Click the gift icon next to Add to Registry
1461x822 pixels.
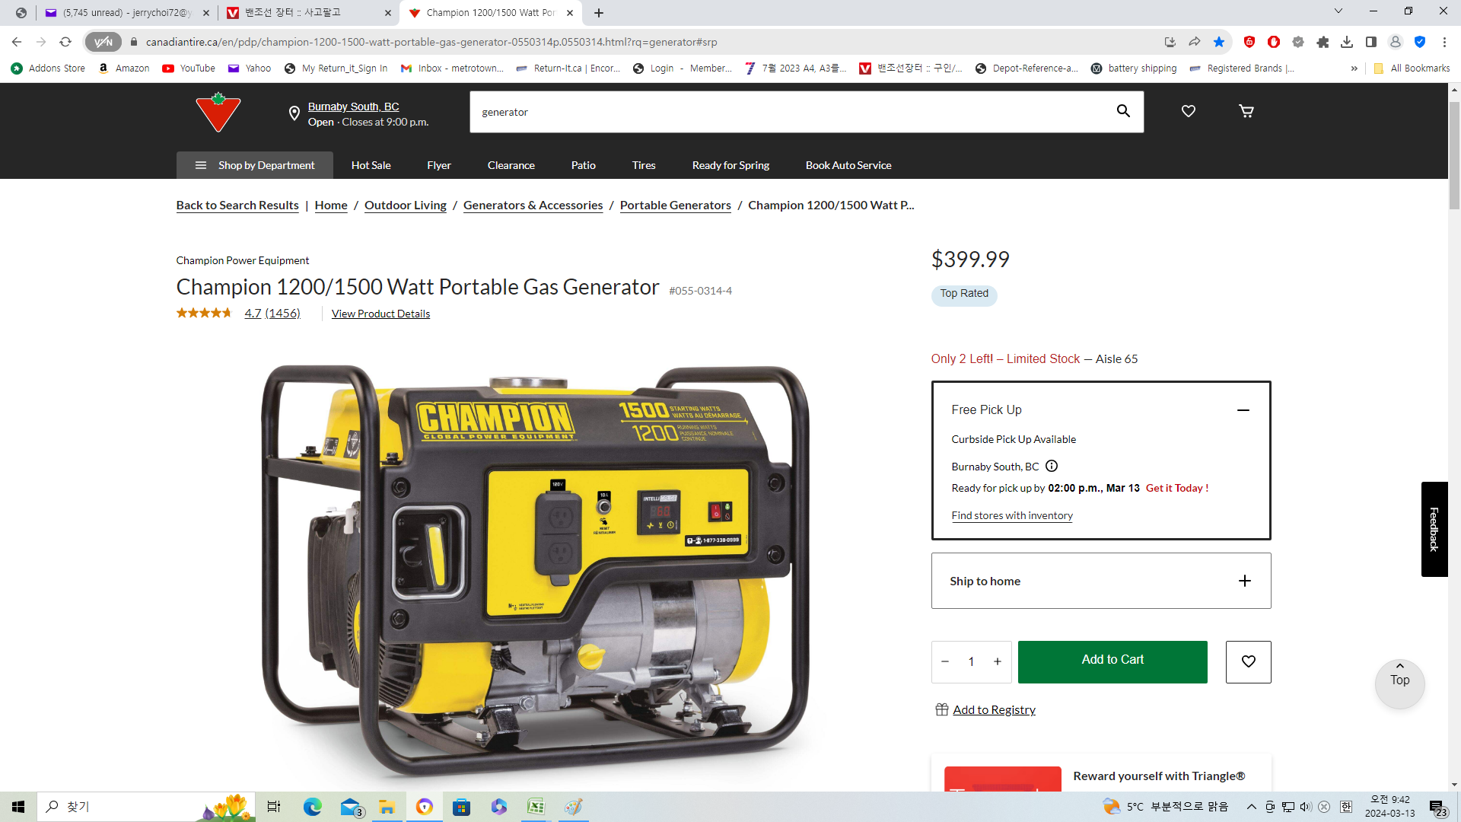[x=942, y=709]
